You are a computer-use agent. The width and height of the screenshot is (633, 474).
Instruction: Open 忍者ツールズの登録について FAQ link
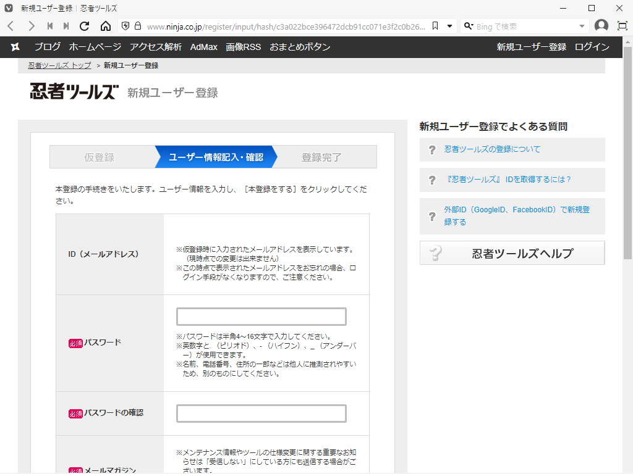point(492,149)
